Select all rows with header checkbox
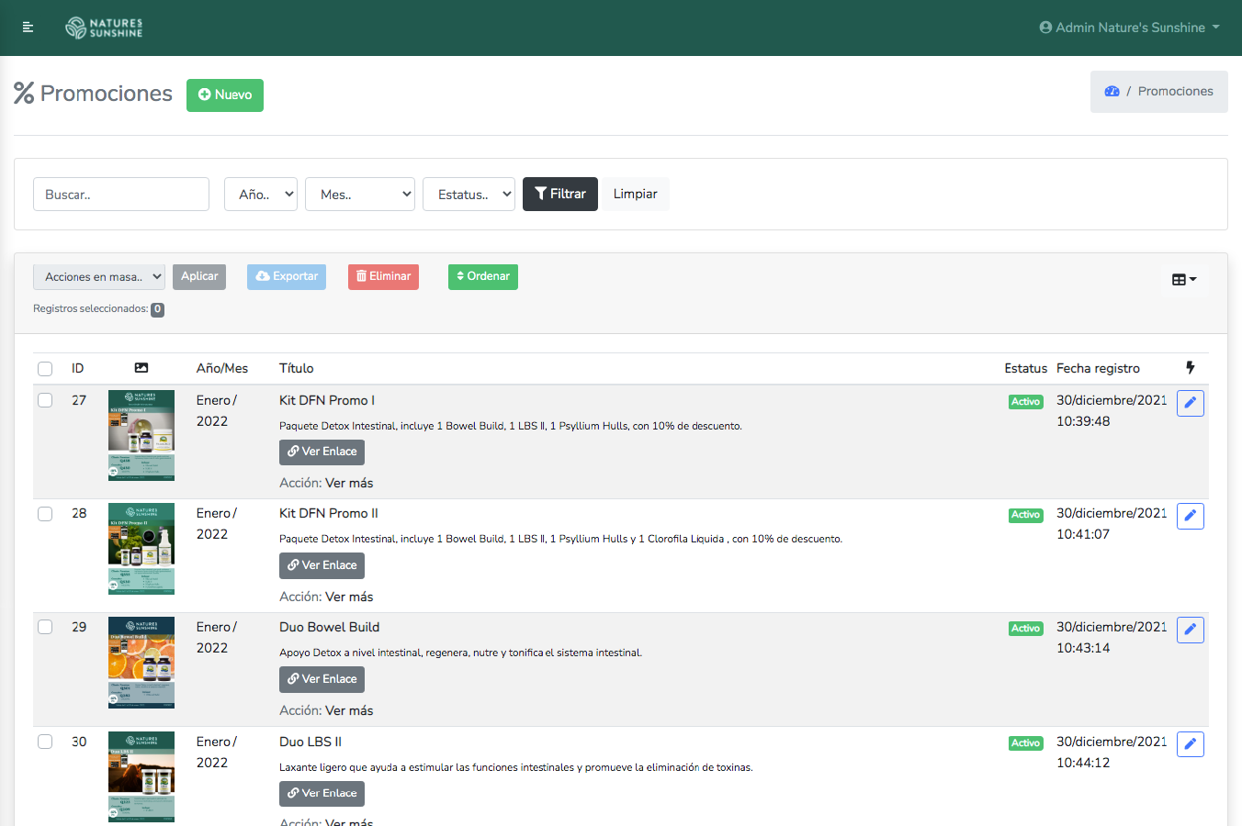The height and width of the screenshot is (826, 1242). [x=45, y=369]
